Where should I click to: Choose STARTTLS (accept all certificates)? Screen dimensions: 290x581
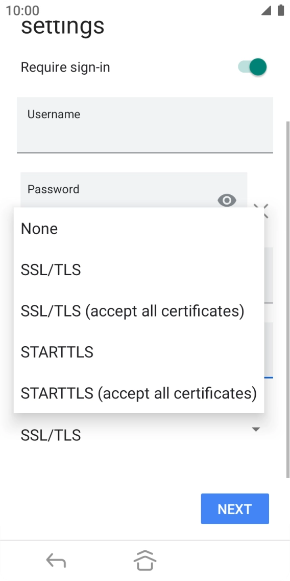coord(139,393)
